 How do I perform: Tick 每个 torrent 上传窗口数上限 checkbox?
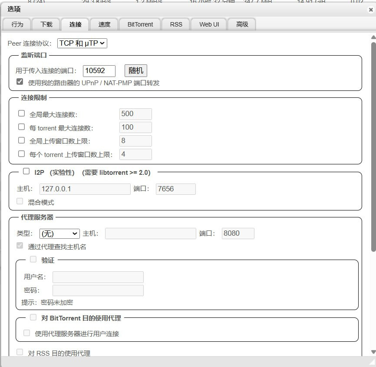coord(21,153)
